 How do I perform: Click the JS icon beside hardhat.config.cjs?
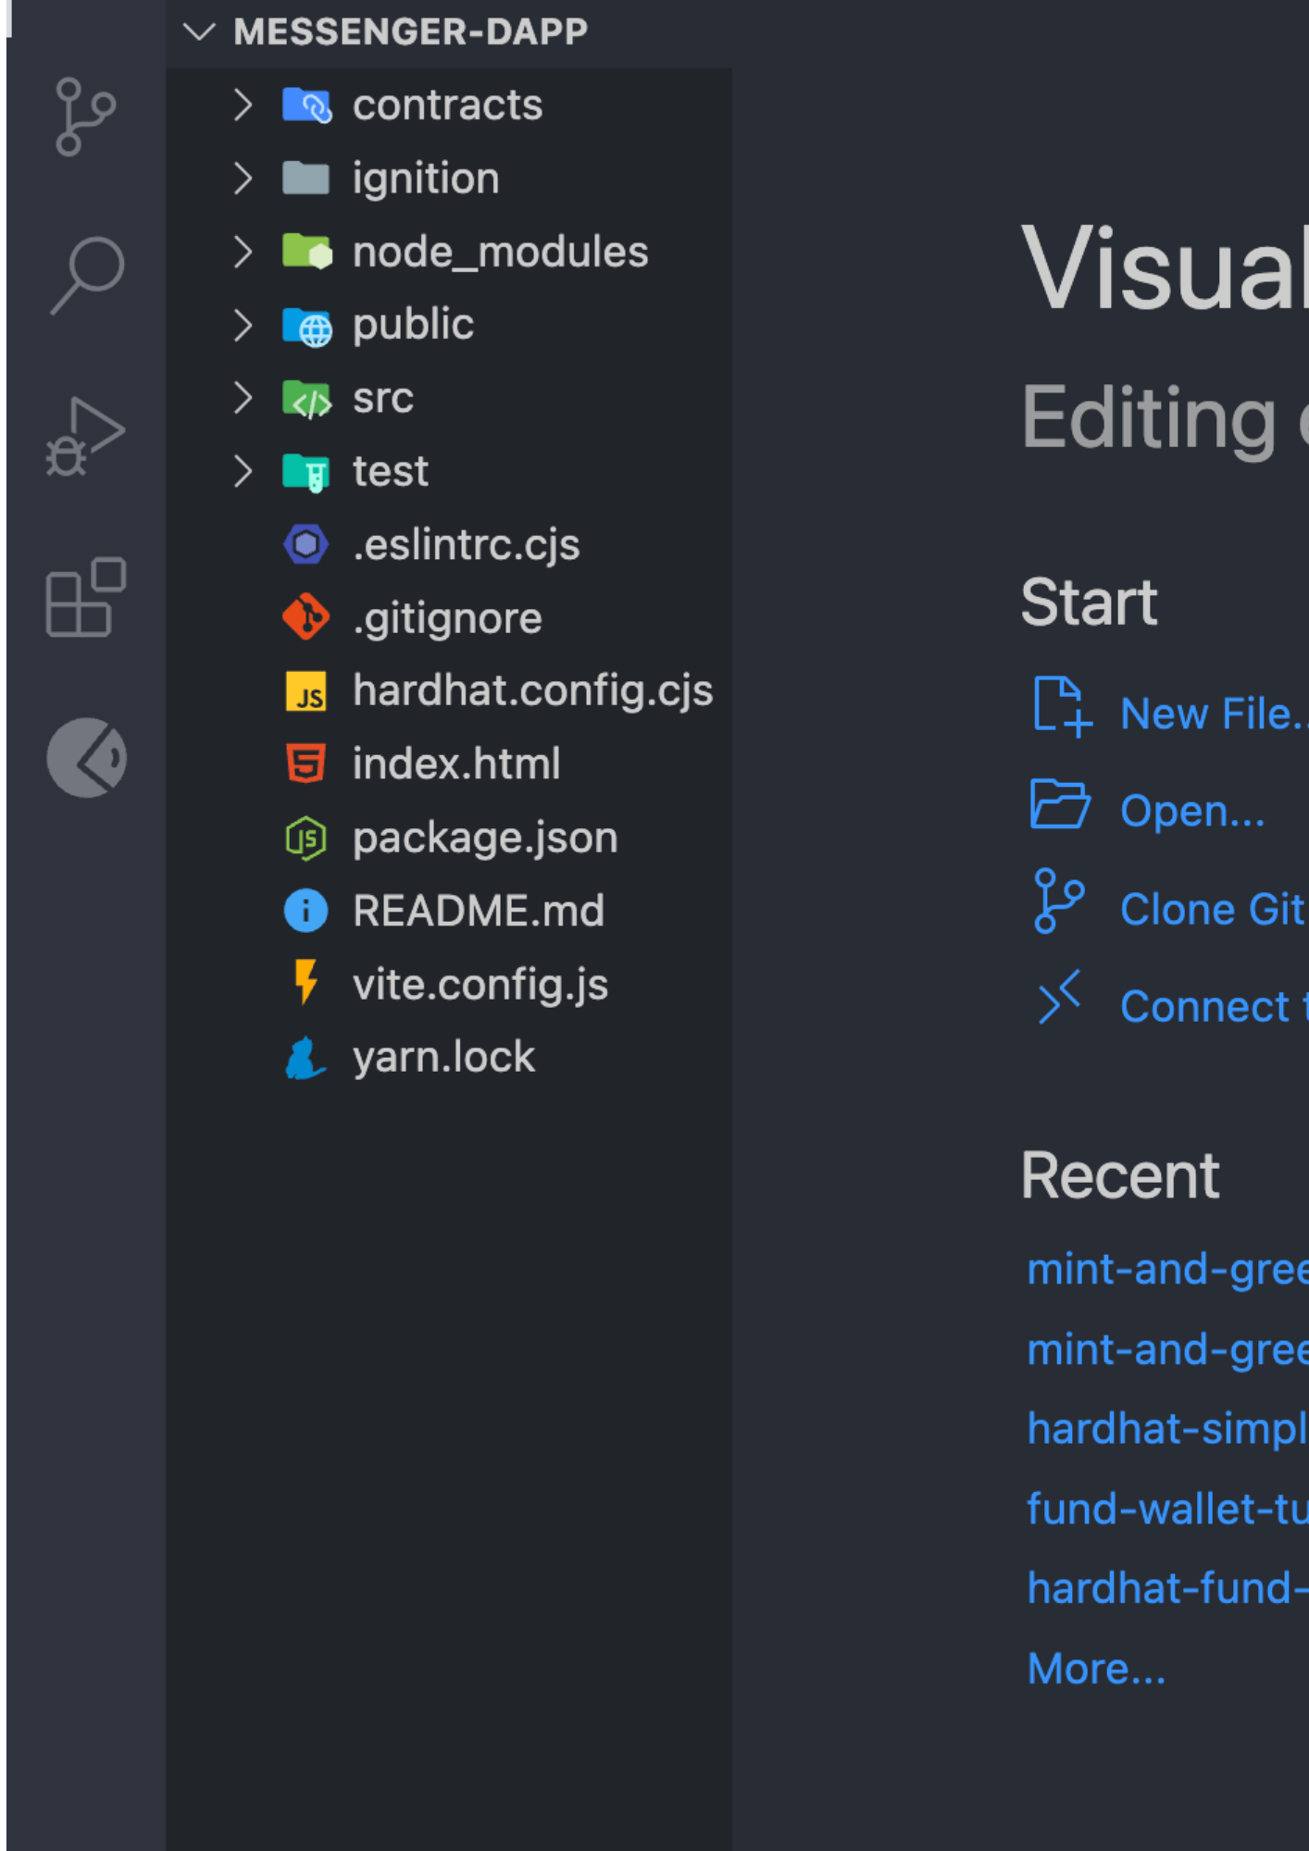306,691
